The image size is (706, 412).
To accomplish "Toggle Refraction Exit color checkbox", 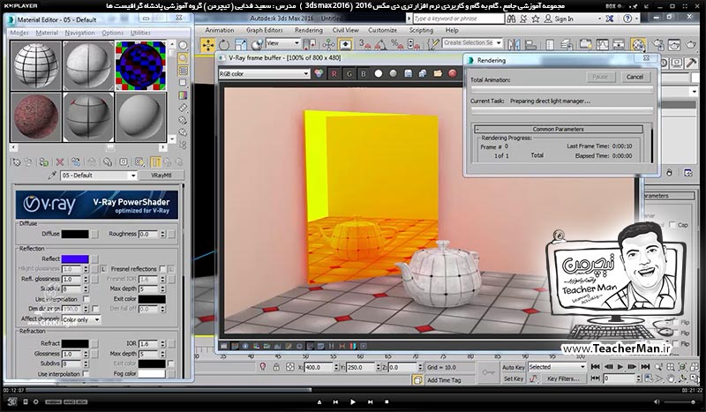I will click(171, 363).
